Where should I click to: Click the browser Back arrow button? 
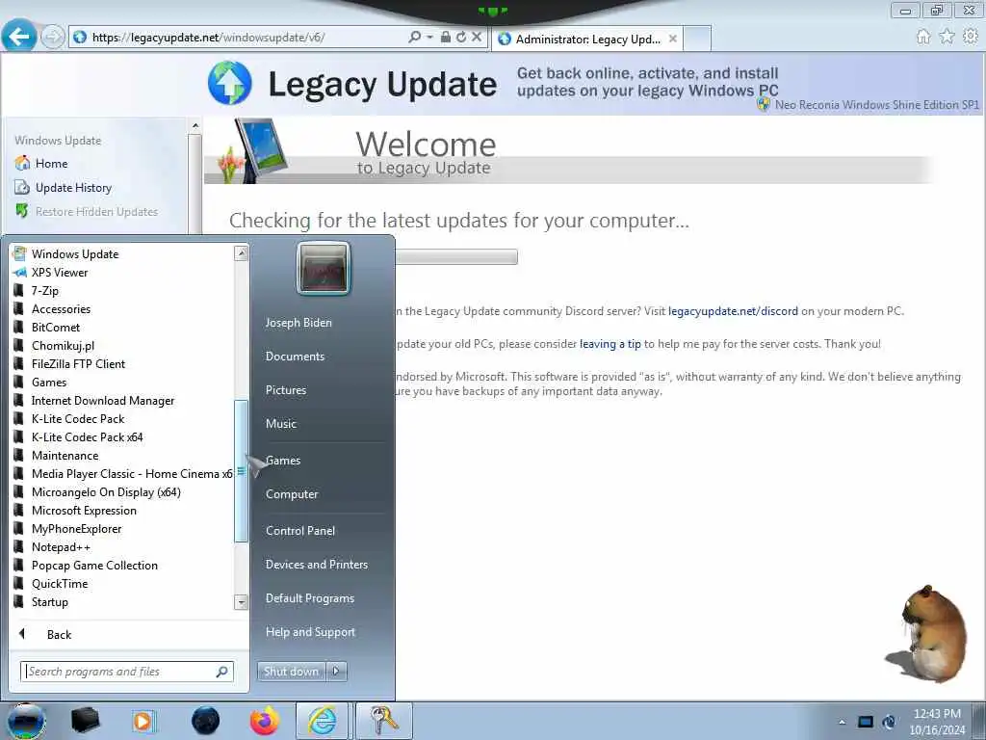(19, 37)
